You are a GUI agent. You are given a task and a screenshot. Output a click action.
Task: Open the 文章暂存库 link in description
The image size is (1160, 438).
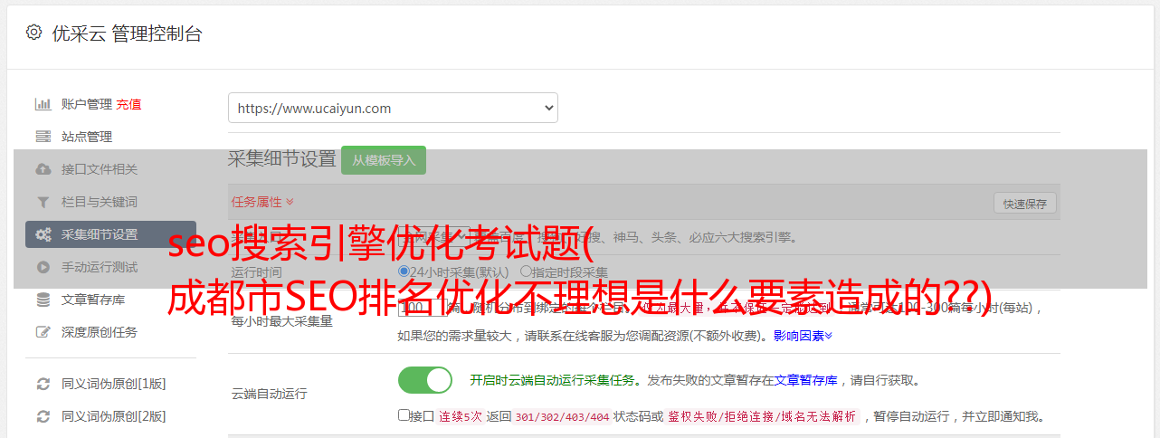click(805, 380)
